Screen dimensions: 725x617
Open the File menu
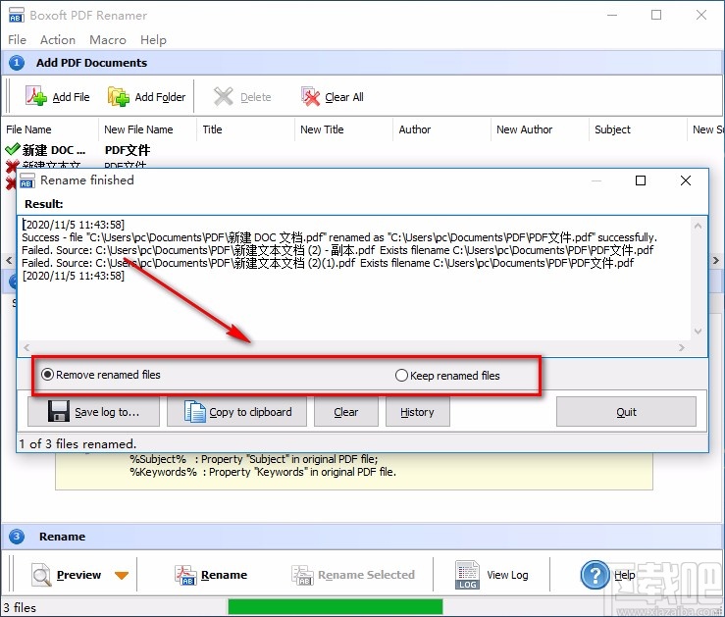coord(17,40)
